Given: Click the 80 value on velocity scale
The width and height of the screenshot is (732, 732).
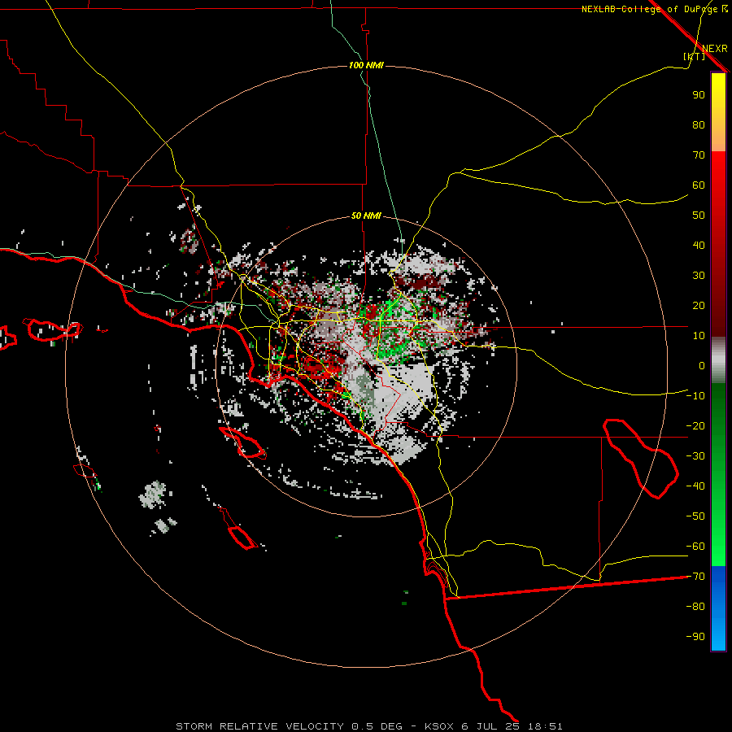Looking at the screenshot, I should coord(699,124).
